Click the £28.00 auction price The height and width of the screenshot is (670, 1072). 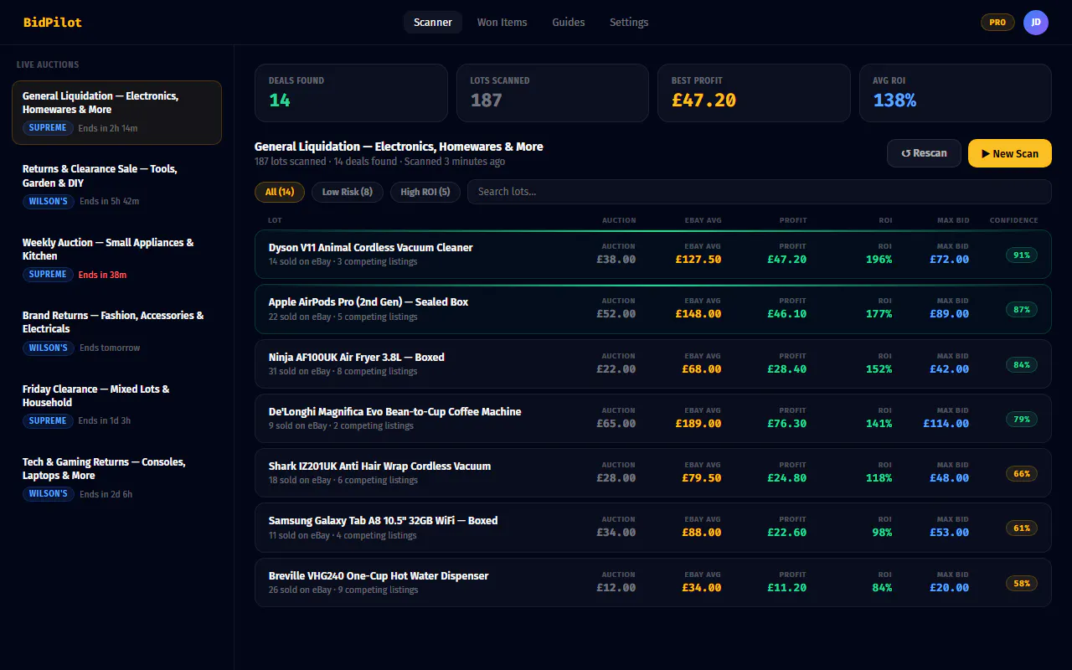point(616,478)
